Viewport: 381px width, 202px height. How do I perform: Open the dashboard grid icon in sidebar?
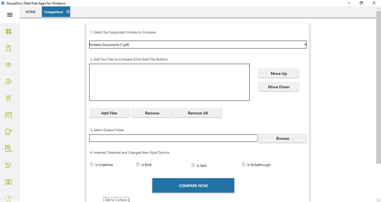point(9,32)
